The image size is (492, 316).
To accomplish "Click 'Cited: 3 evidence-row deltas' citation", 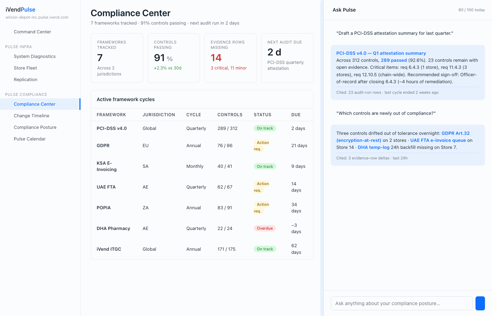I will (x=372, y=158).
